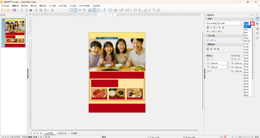This screenshot has width=260, height=138.
Task: Click the zoom-in plus in status bar
Action: tap(252, 137)
